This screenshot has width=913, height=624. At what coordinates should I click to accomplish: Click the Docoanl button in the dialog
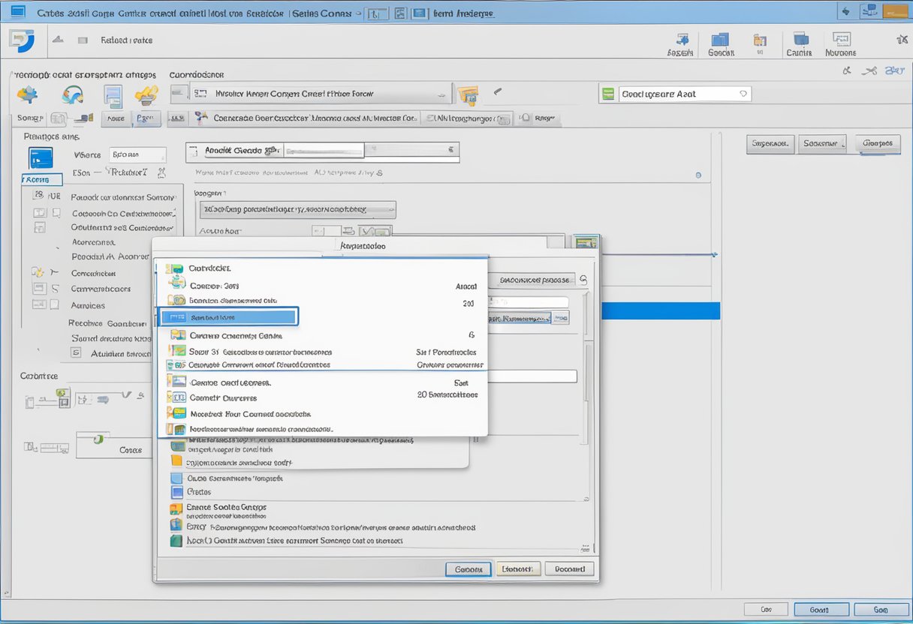[x=569, y=570]
